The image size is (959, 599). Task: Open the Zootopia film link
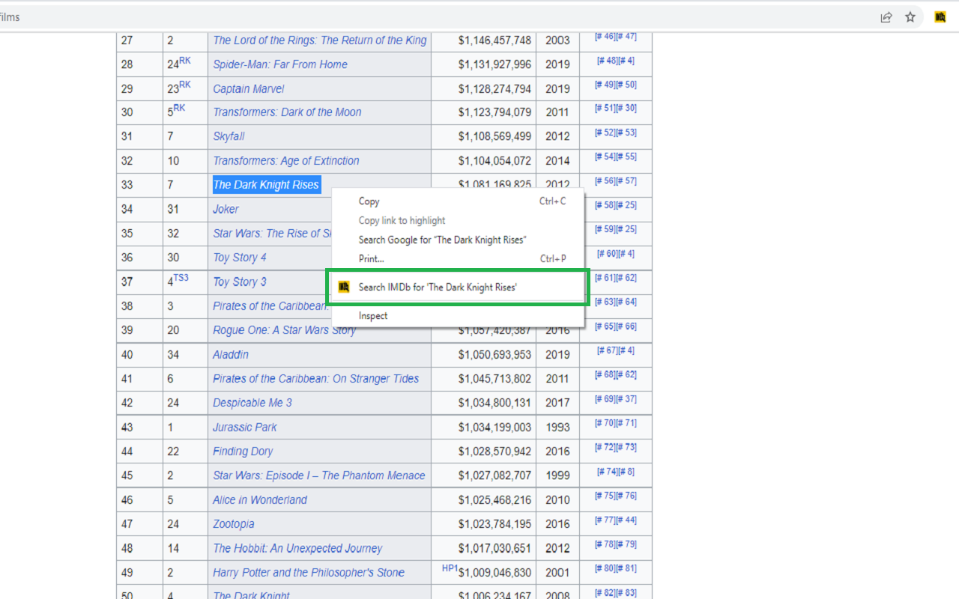(234, 524)
